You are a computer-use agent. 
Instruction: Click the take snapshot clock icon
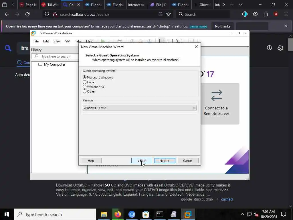pos(132,41)
